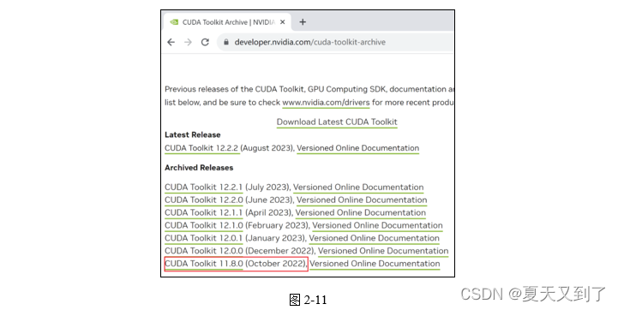Click the Archived Releases heading
The width and height of the screenshot is (618, 310).
(x=199, y=167)
